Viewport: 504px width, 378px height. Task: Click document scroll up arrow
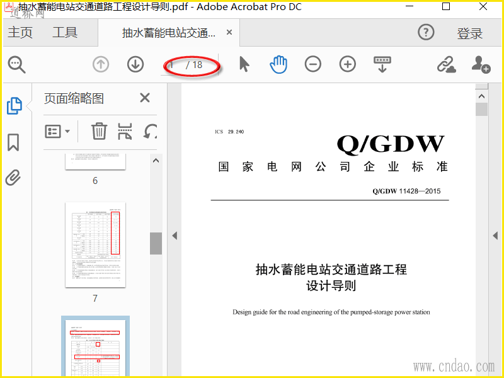(x=481, y=96)
